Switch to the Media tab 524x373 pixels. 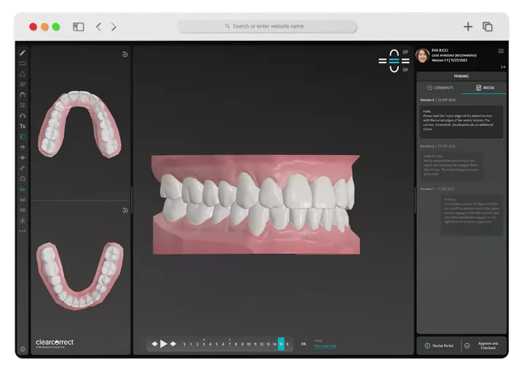[x=484, y=87]
